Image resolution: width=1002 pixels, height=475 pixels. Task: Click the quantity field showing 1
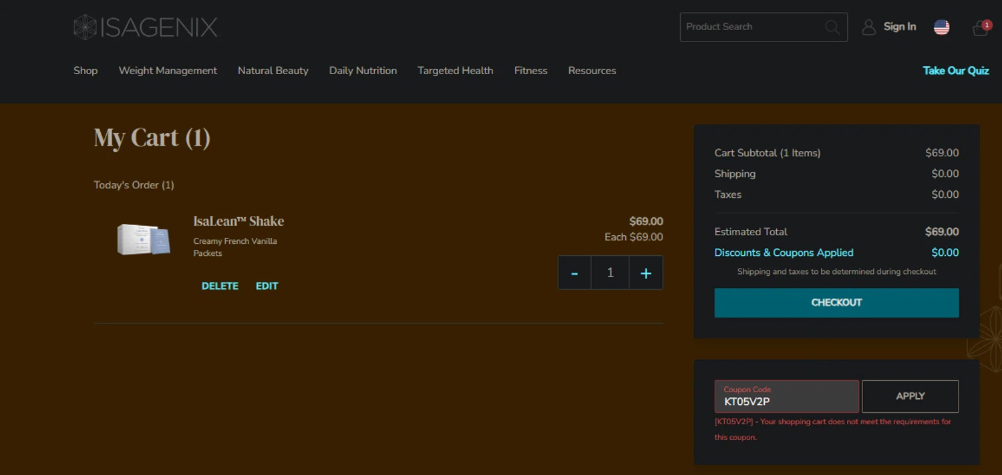tap(610, 273)
